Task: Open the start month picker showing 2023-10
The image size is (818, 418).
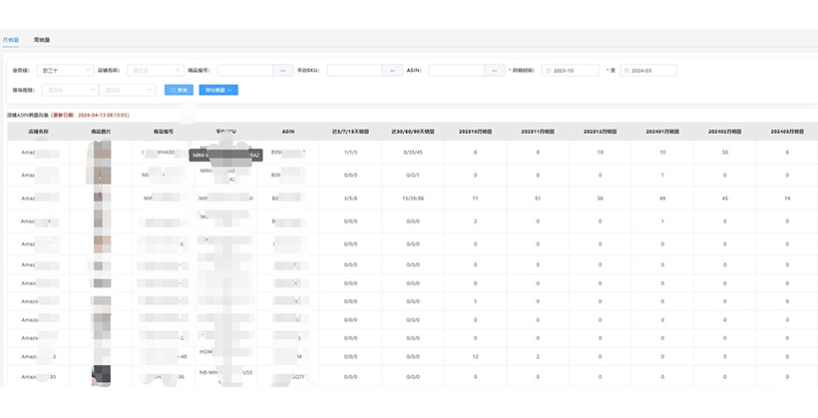Action: [571, 71]
